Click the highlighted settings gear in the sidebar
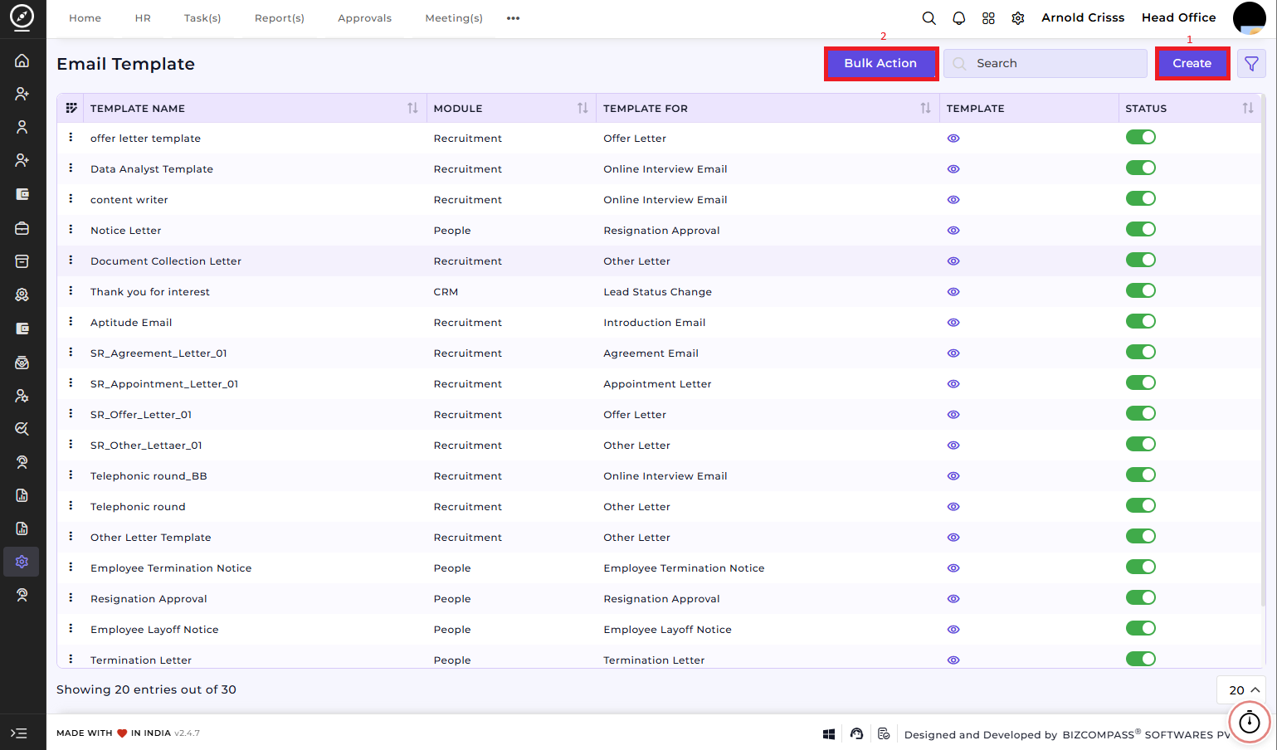The width and height of the screenshot is (1277, 750). (22, 562)
